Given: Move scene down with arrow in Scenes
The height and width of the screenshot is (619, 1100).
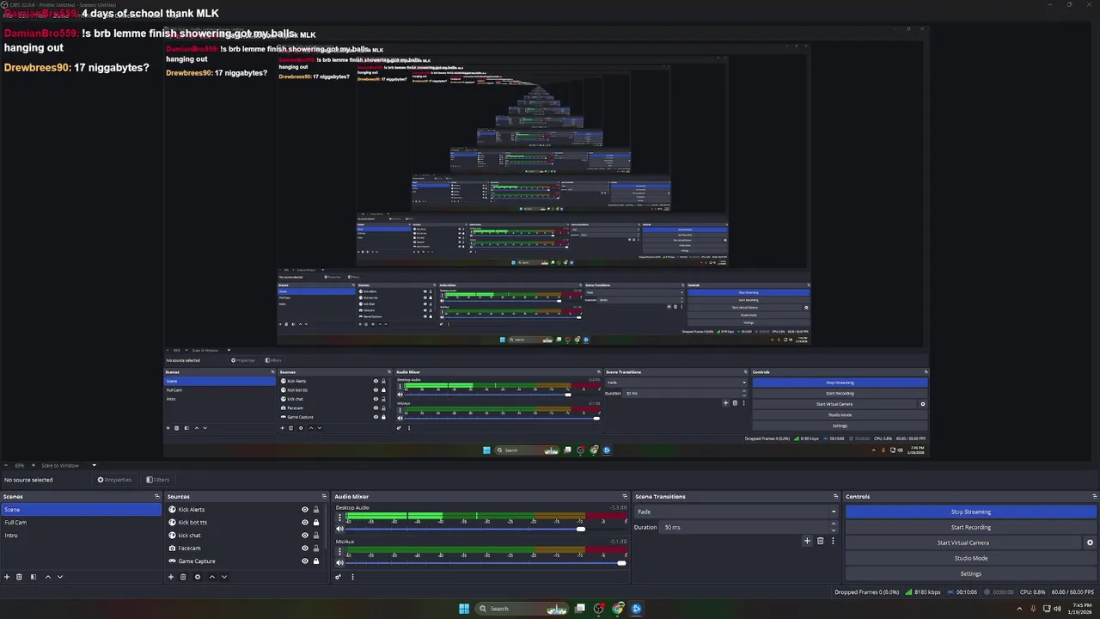Looking at the screenshot, I should click(60, 577).
